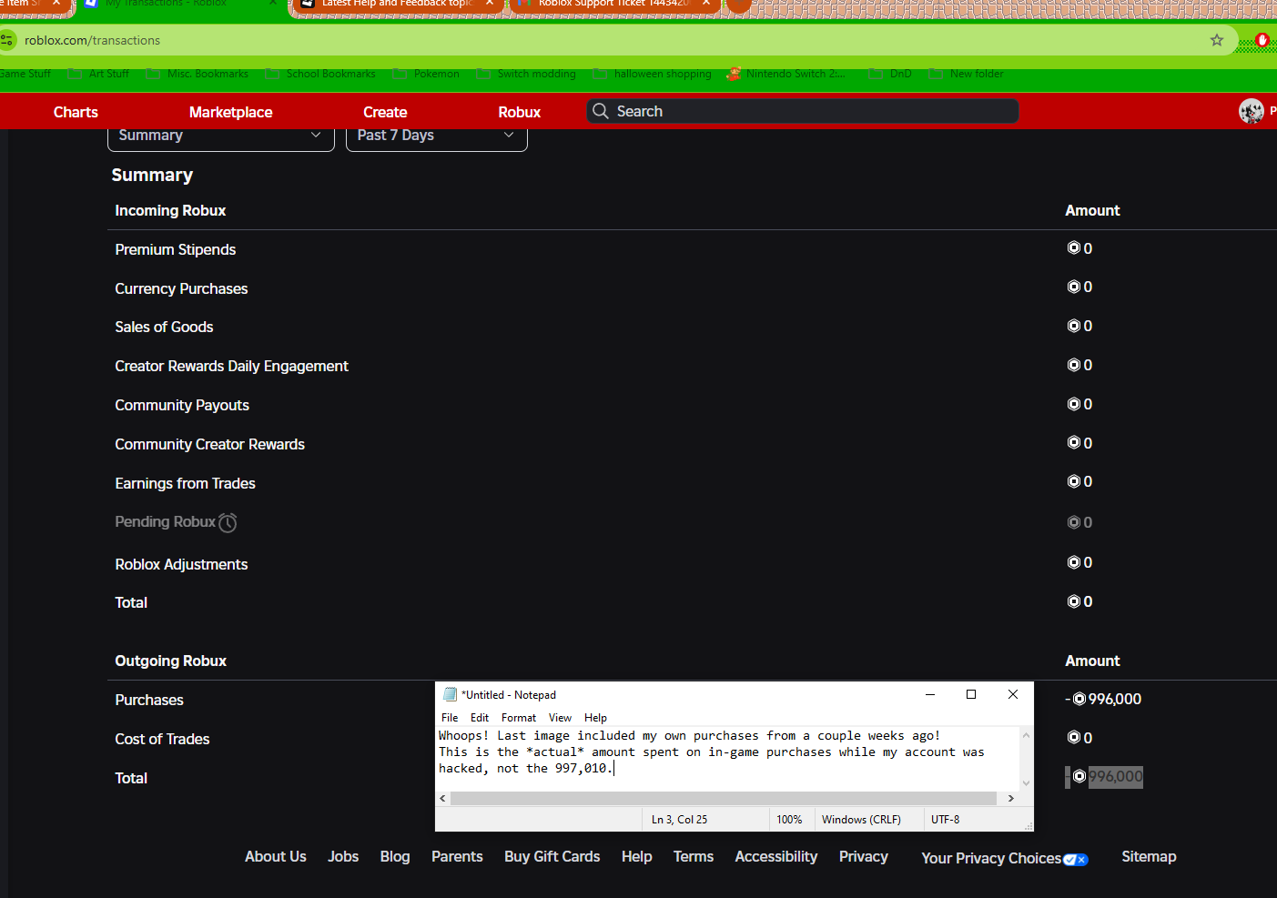The height and width of the screenshot is (898, 1277).
Task: Bookmark this page with the star icon
Action: tap(1217, 40)
